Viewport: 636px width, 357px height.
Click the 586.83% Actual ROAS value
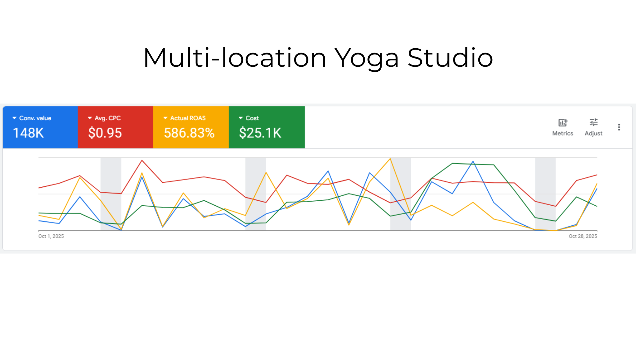point(189,133)
